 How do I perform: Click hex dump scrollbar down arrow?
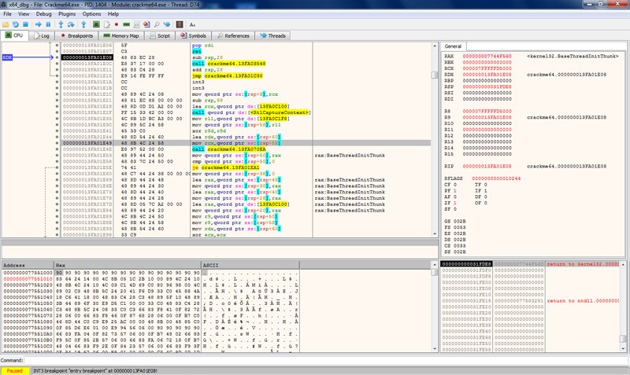pos(435,348)
